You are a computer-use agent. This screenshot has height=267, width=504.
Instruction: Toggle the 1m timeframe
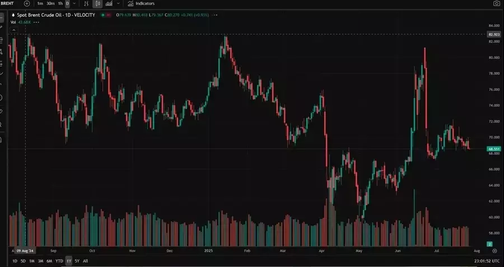[40, 3]
